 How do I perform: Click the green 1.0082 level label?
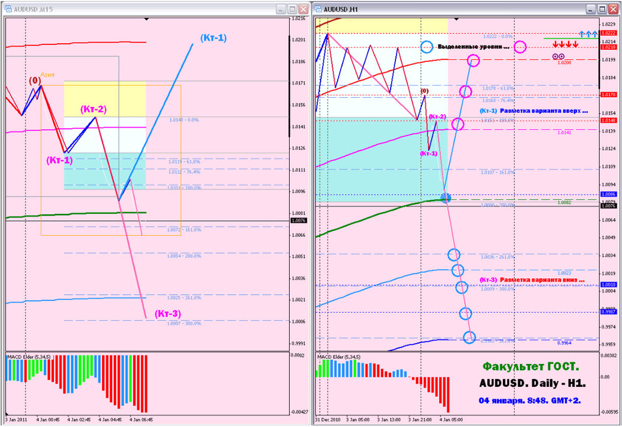tap(564, 202)
